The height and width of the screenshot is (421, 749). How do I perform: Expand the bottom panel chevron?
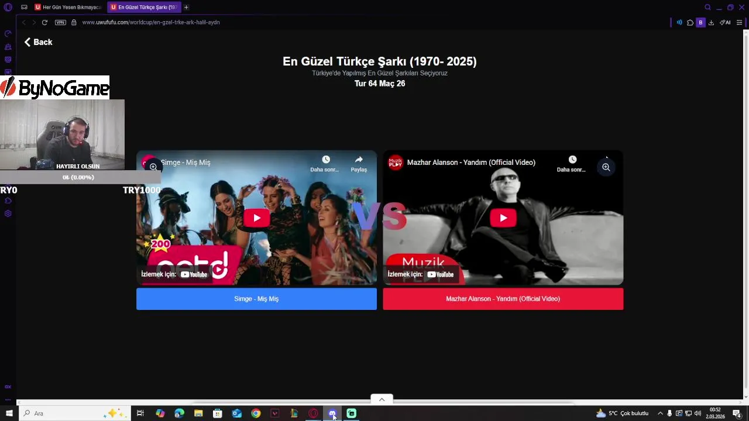click(x=382, y=399)
